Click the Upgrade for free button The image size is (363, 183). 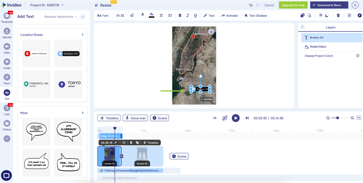[293, 5]
